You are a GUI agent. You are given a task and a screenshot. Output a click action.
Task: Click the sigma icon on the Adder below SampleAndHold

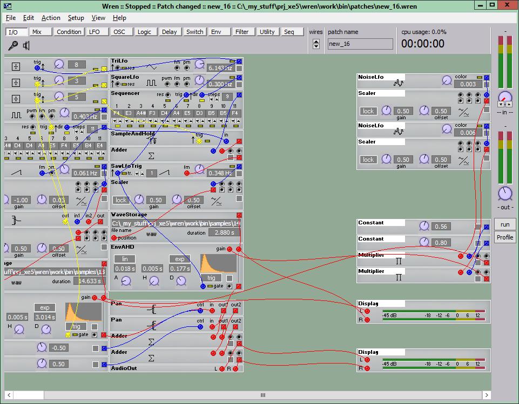click(x=151, y=155)
